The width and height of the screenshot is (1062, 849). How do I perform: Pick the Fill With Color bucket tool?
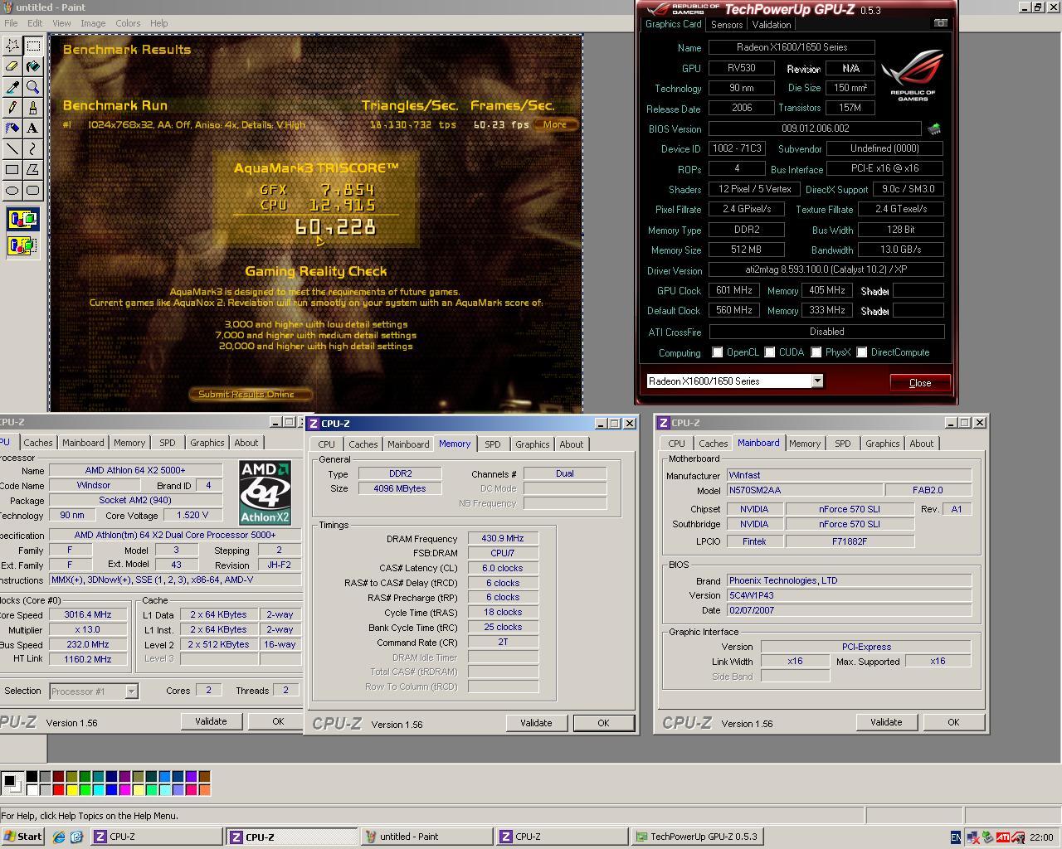pyautogui.click(x=33, y=66)
